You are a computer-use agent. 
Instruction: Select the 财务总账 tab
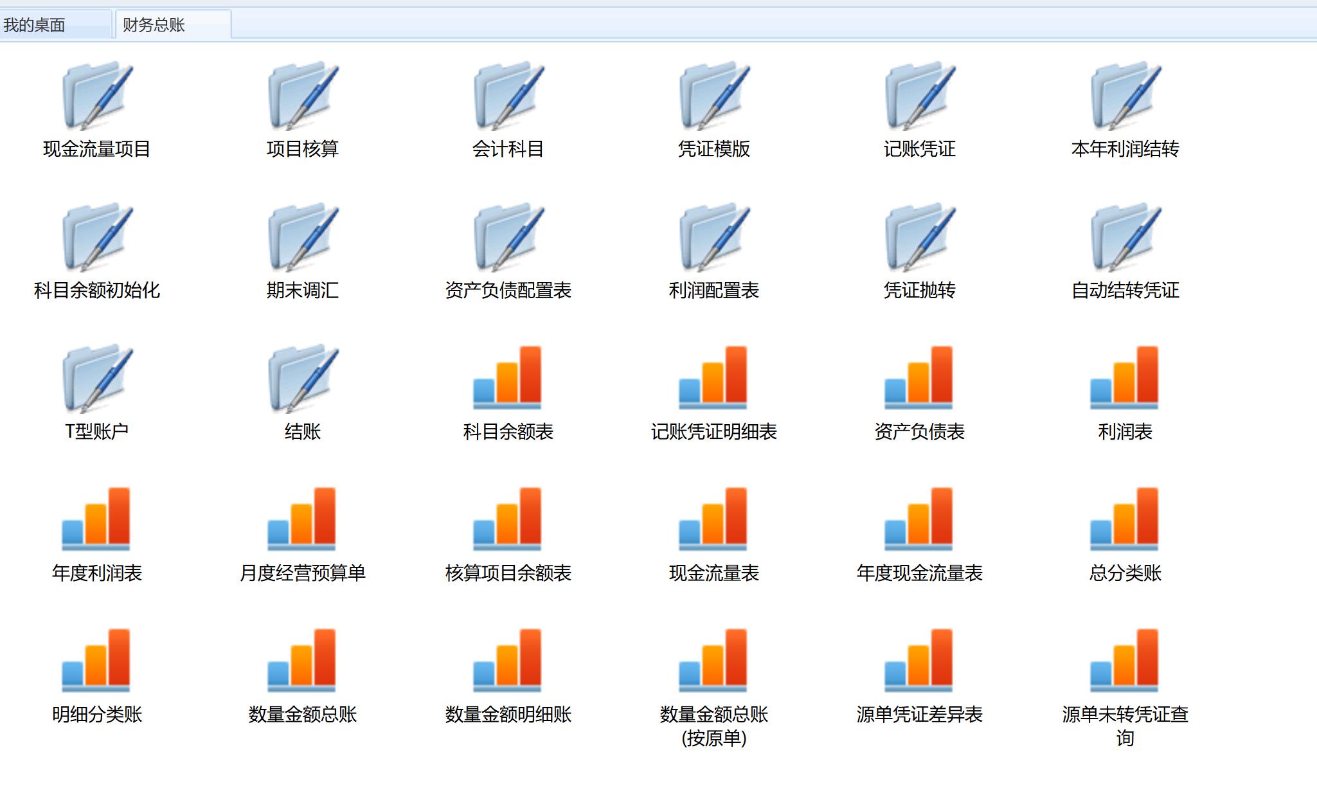[x=154, y=25]
